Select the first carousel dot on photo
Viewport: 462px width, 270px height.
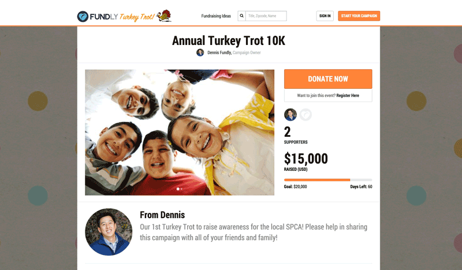pyautogui.click(x=178, y=189)
